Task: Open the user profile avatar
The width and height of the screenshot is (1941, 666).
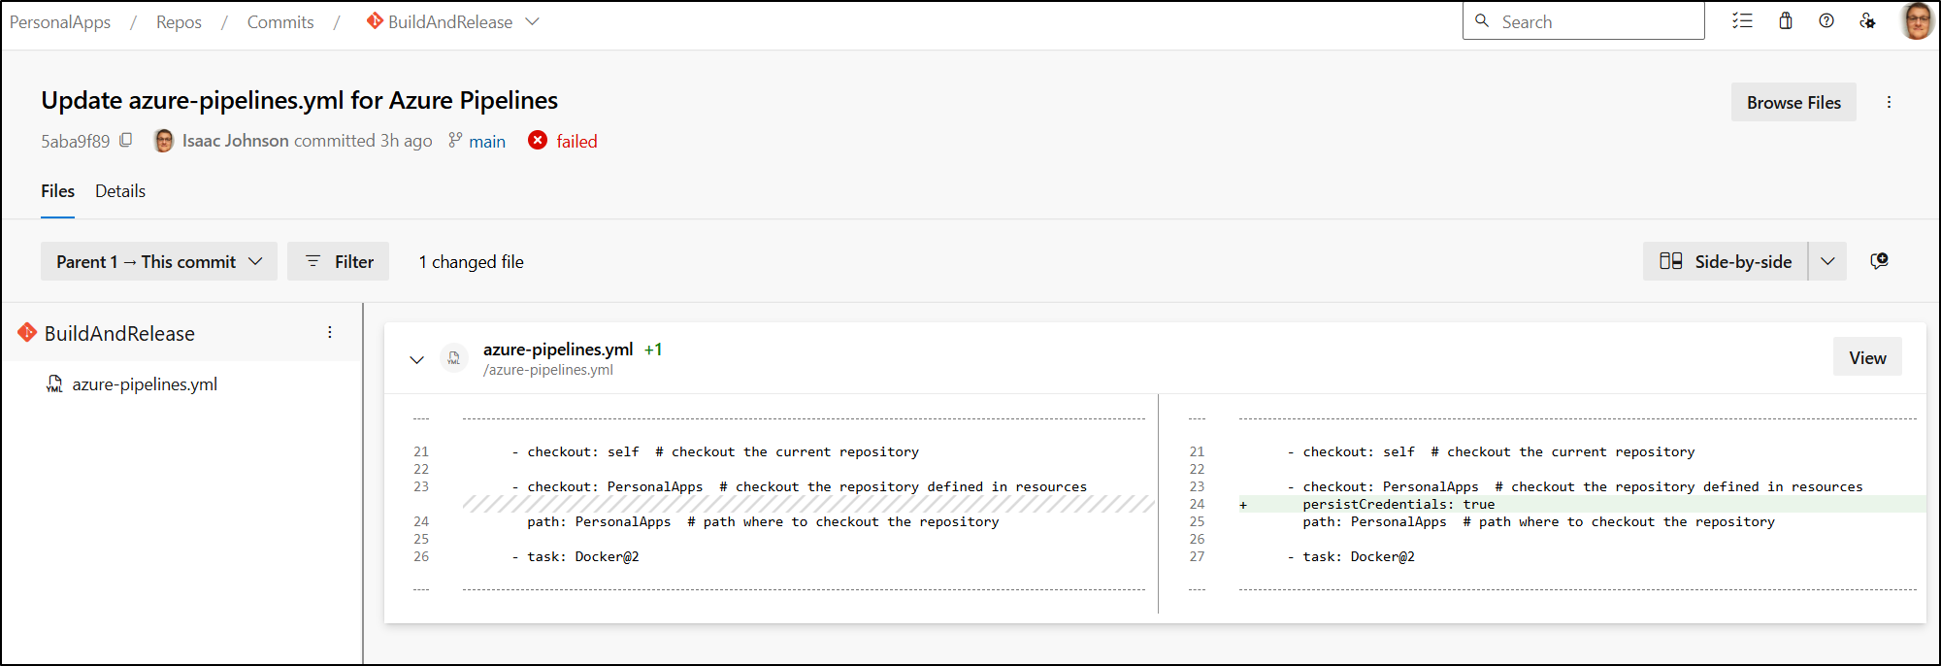Action: click(x=1917, y=20)
